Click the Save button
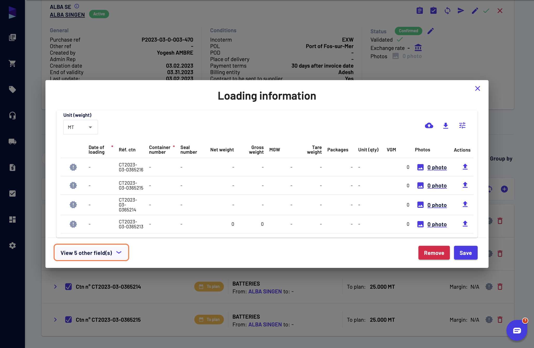The width and height of the screenshot is (534, 348). (466, 253)
